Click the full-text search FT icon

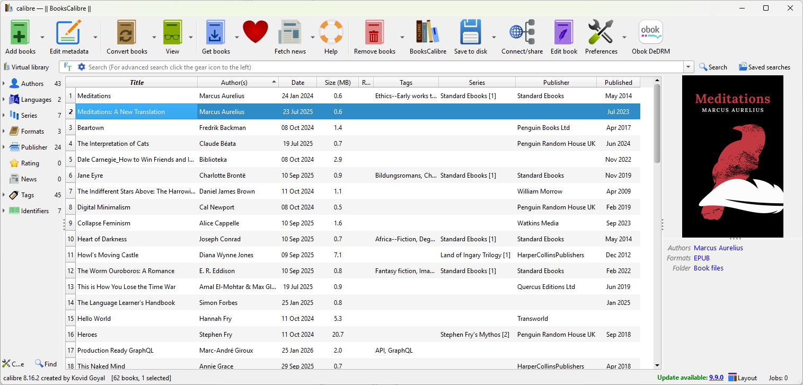pos(67,67)
